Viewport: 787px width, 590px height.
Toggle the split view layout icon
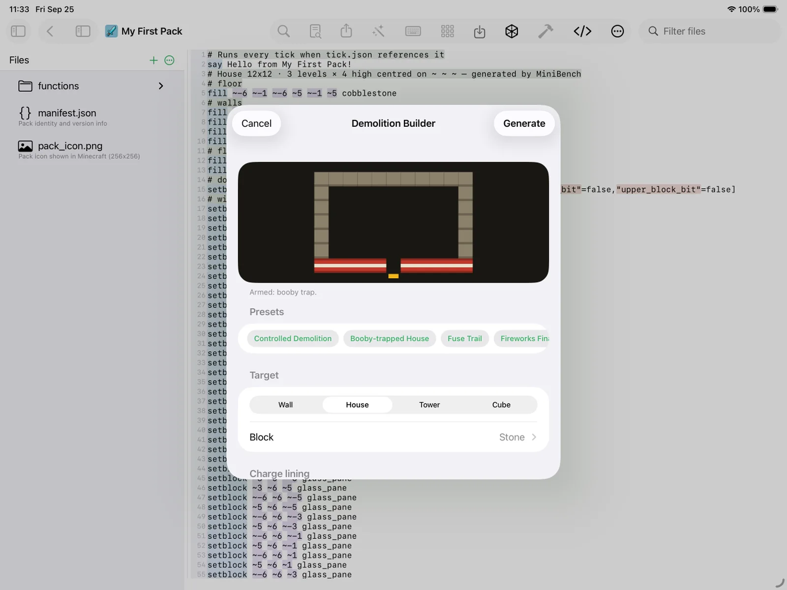(x=83, y=31)
